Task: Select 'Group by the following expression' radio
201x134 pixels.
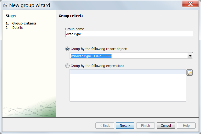Action: point(67,66)
